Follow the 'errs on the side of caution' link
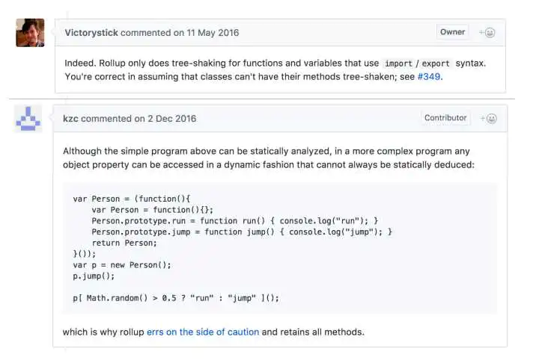 pos(203,332)
